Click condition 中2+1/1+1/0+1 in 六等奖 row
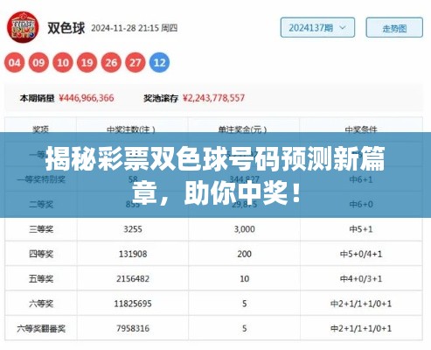 pos(361,304)
